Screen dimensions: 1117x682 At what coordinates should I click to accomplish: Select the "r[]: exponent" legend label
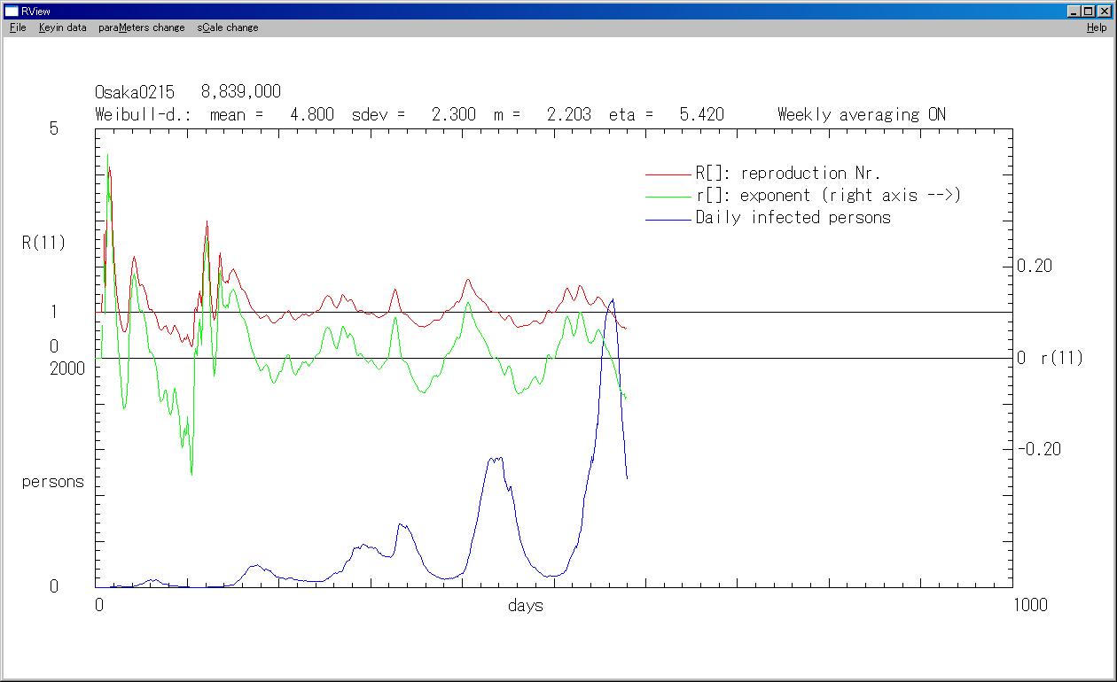coord(828,196)
